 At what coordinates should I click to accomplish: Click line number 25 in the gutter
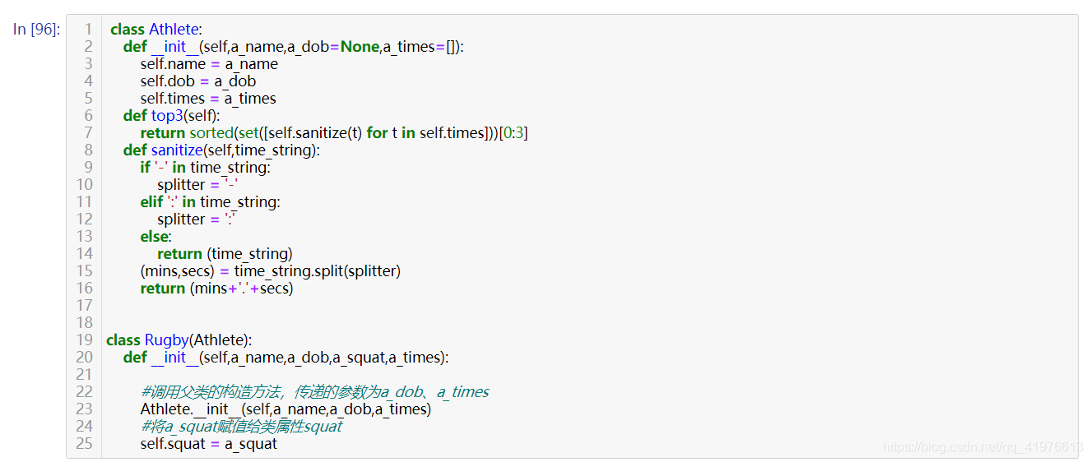coord(84,444)
